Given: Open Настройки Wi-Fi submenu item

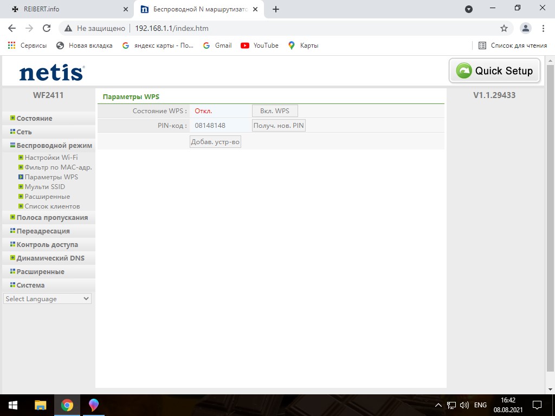Looking at the screenshot, I should 51,158.
